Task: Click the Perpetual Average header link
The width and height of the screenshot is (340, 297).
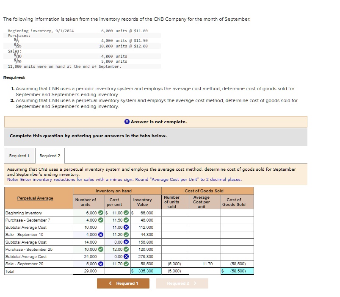Action: point(35,198)
